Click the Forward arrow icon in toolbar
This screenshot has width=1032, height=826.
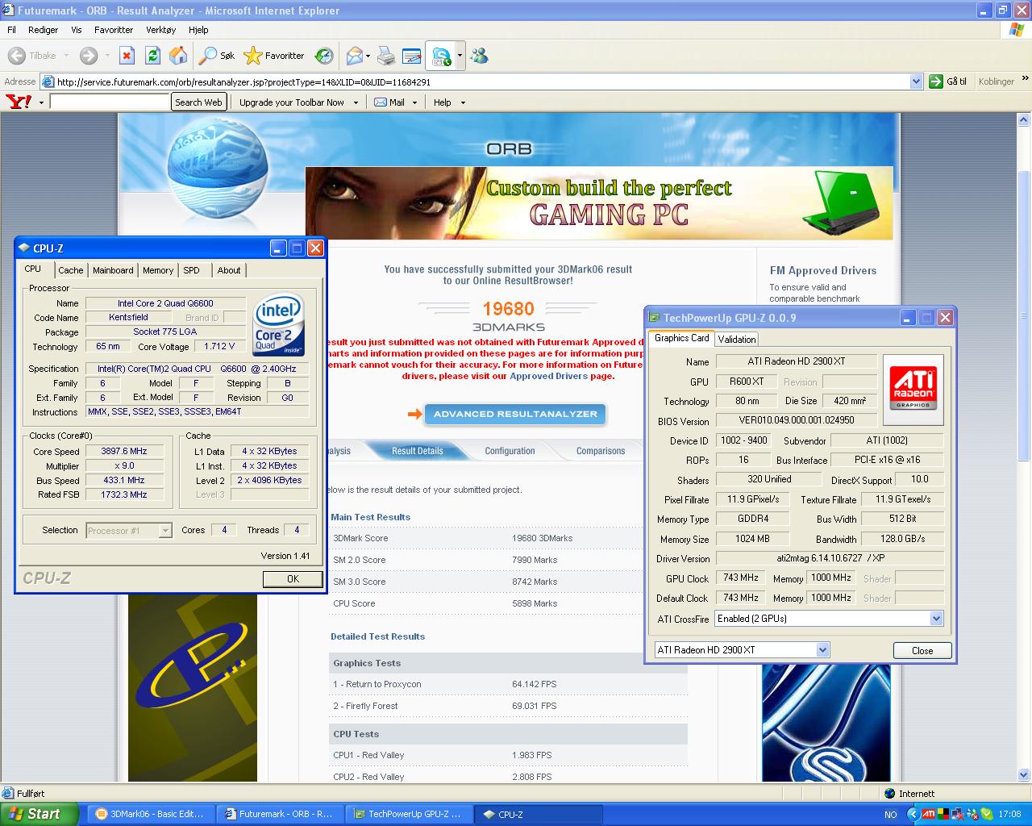(89, 56)
